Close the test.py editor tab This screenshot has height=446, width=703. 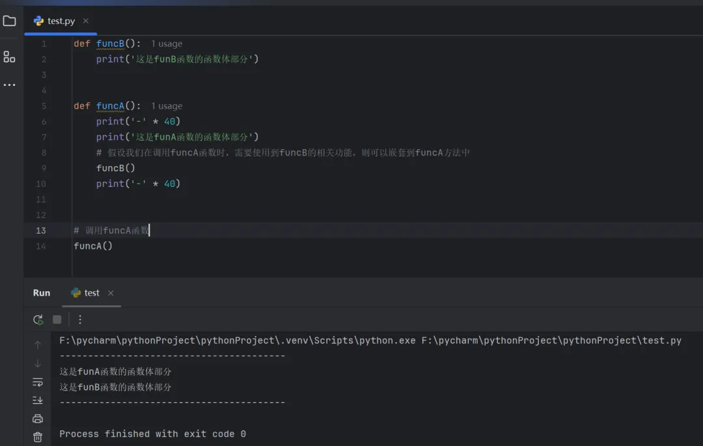tap(86, 21)
